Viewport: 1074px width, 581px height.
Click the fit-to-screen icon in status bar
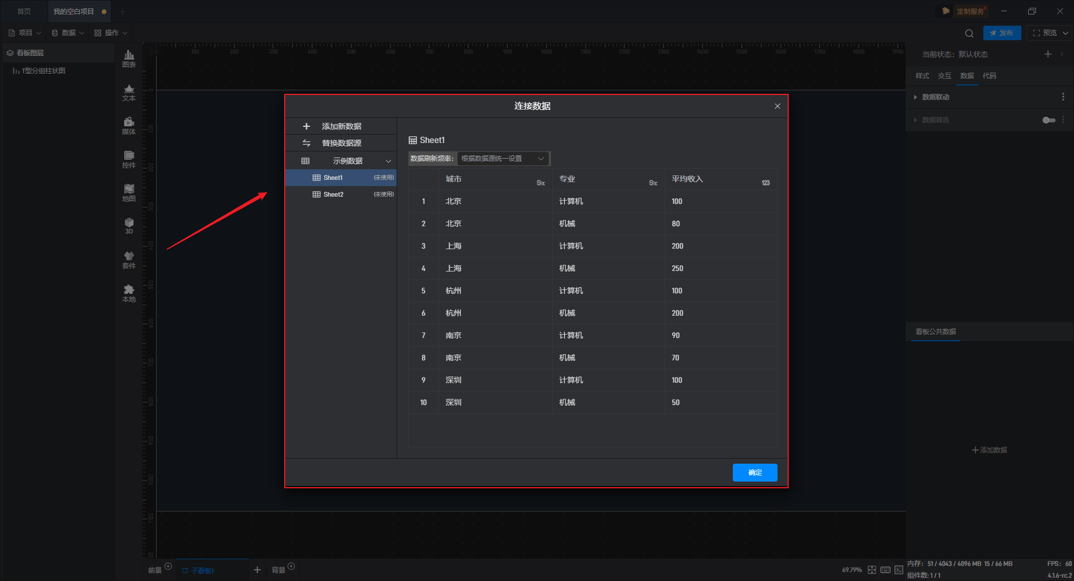point(872,570)
